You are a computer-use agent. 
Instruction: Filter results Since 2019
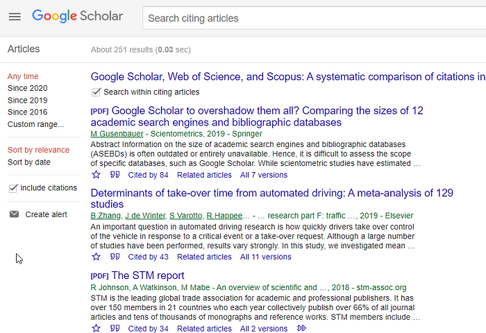click(x=27, y=101)
